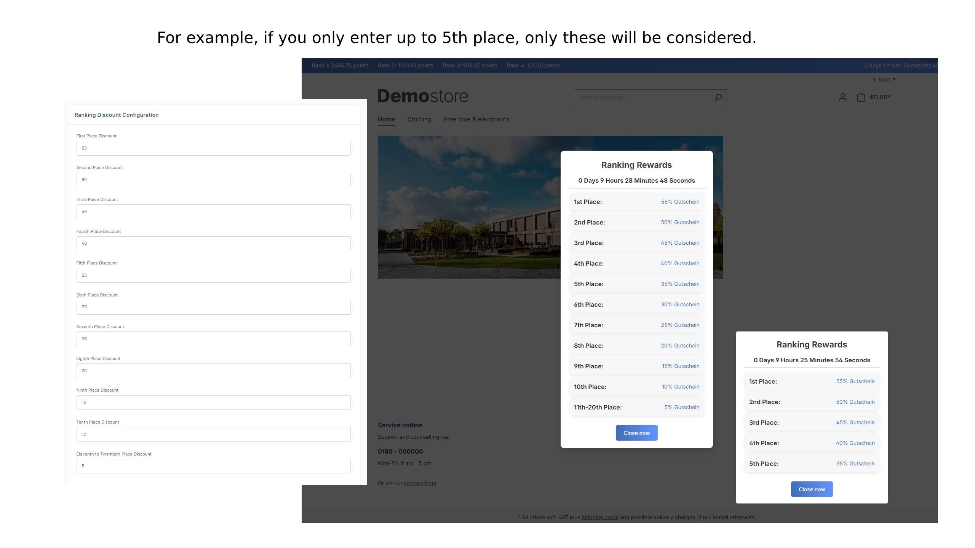Click Close now in the large rewards popup
Viewport: 975px width, 548px height.
(636, 433)
